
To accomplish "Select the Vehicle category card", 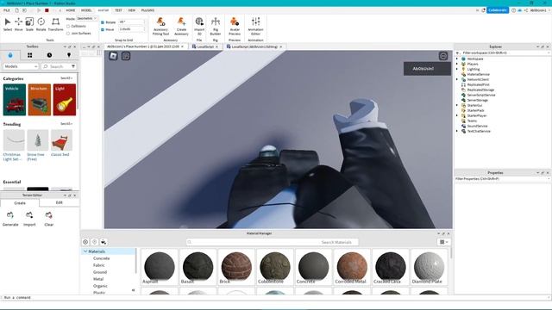I will 15,100.
